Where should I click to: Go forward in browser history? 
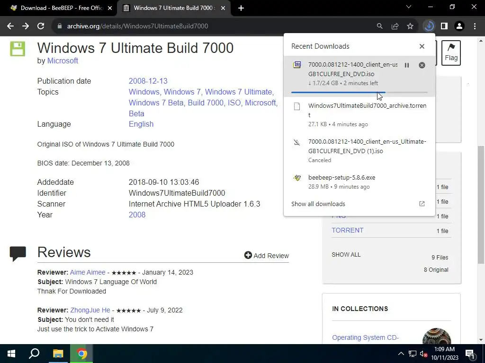26,26
